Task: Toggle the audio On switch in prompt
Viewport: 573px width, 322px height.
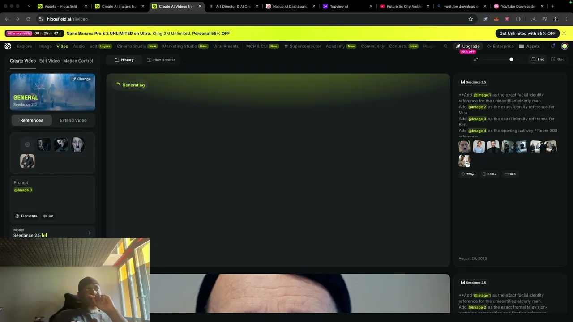Action: pyautogui.click(x=48, y=216)
